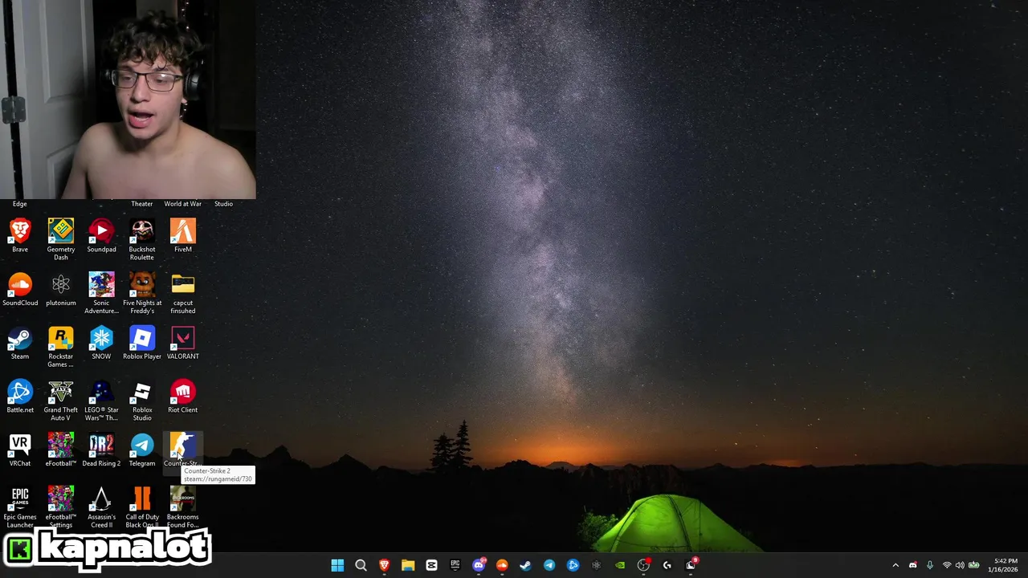The height and width of the screenshot is (578, 1028).
Task: Open the Roblox Studio desktop shortcut
Action: pos(142,400)
